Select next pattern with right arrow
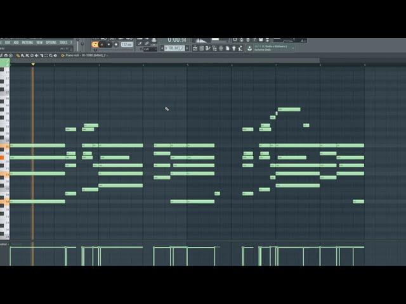Image resolution: width=406 pixels, height=304 pixels. coord(187,48)
